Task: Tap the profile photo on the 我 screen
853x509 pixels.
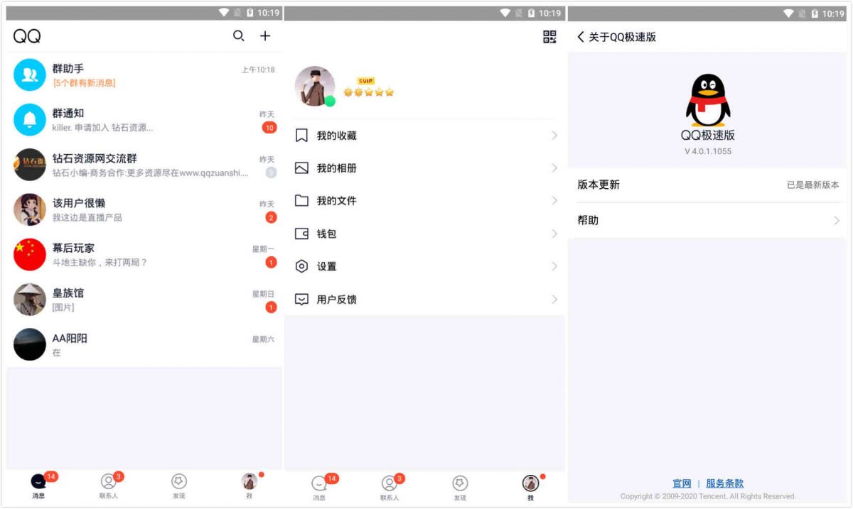Action: coord(315,87)
